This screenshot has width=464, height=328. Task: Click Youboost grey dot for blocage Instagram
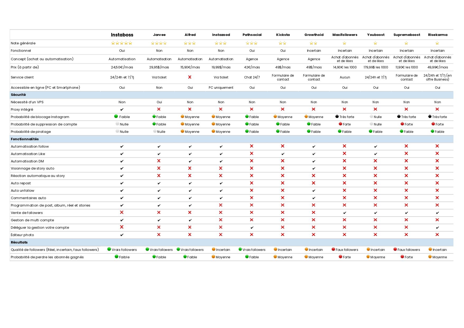[x=372, y=116]
